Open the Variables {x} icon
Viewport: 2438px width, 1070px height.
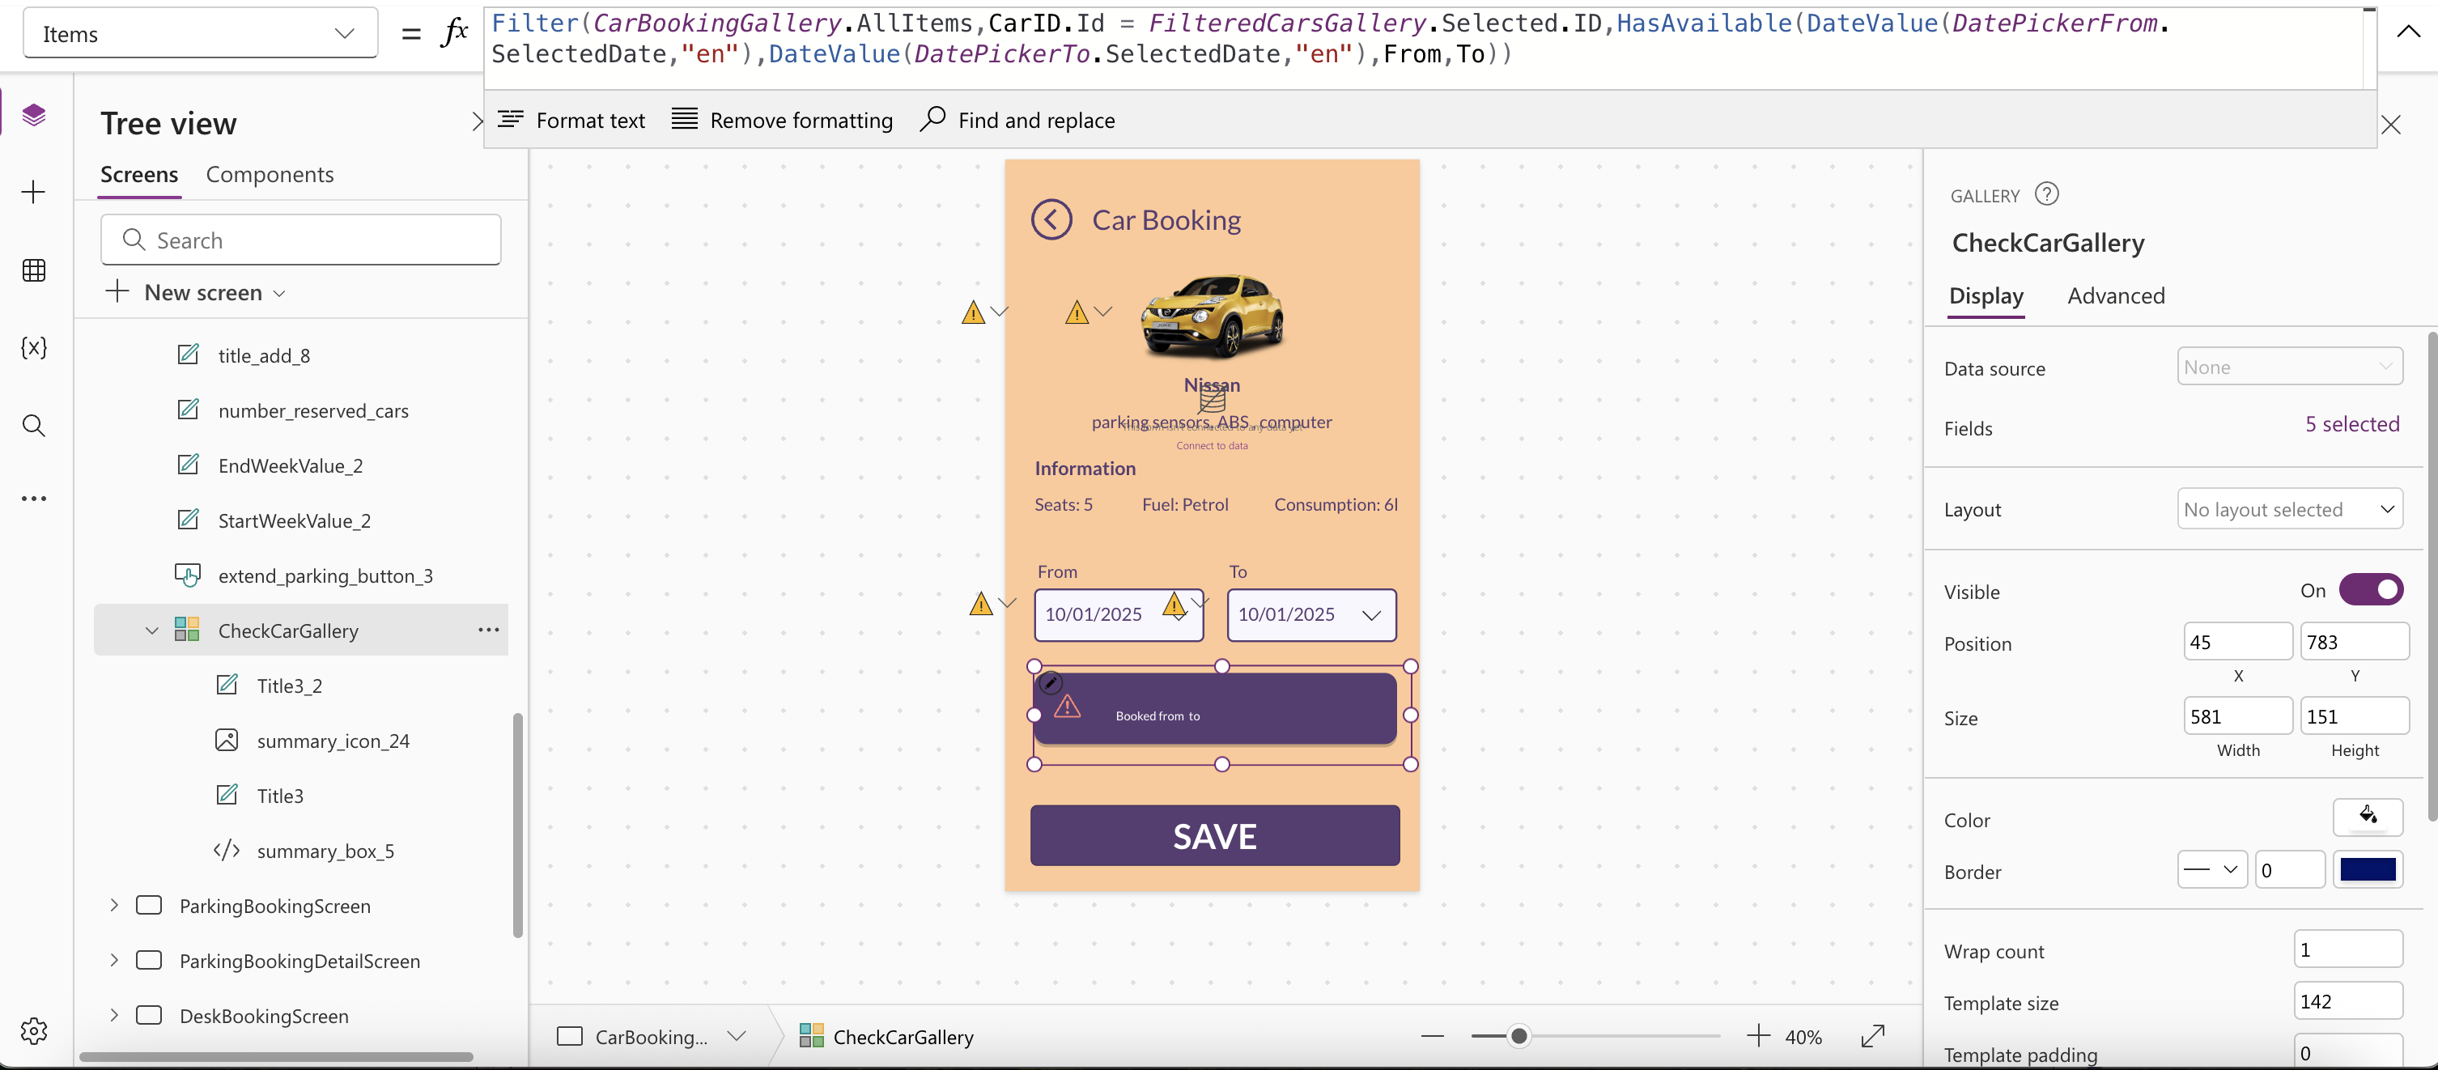point(34,347)
